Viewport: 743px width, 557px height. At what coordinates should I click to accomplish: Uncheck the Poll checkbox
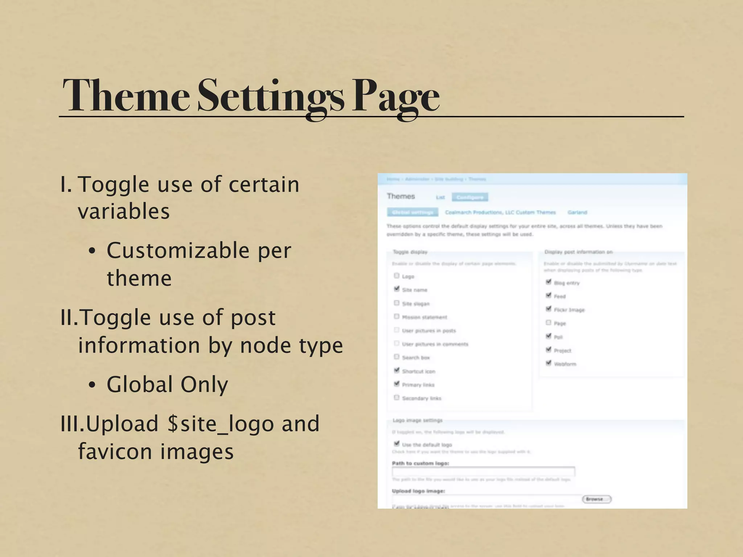[x=549, y=336]
